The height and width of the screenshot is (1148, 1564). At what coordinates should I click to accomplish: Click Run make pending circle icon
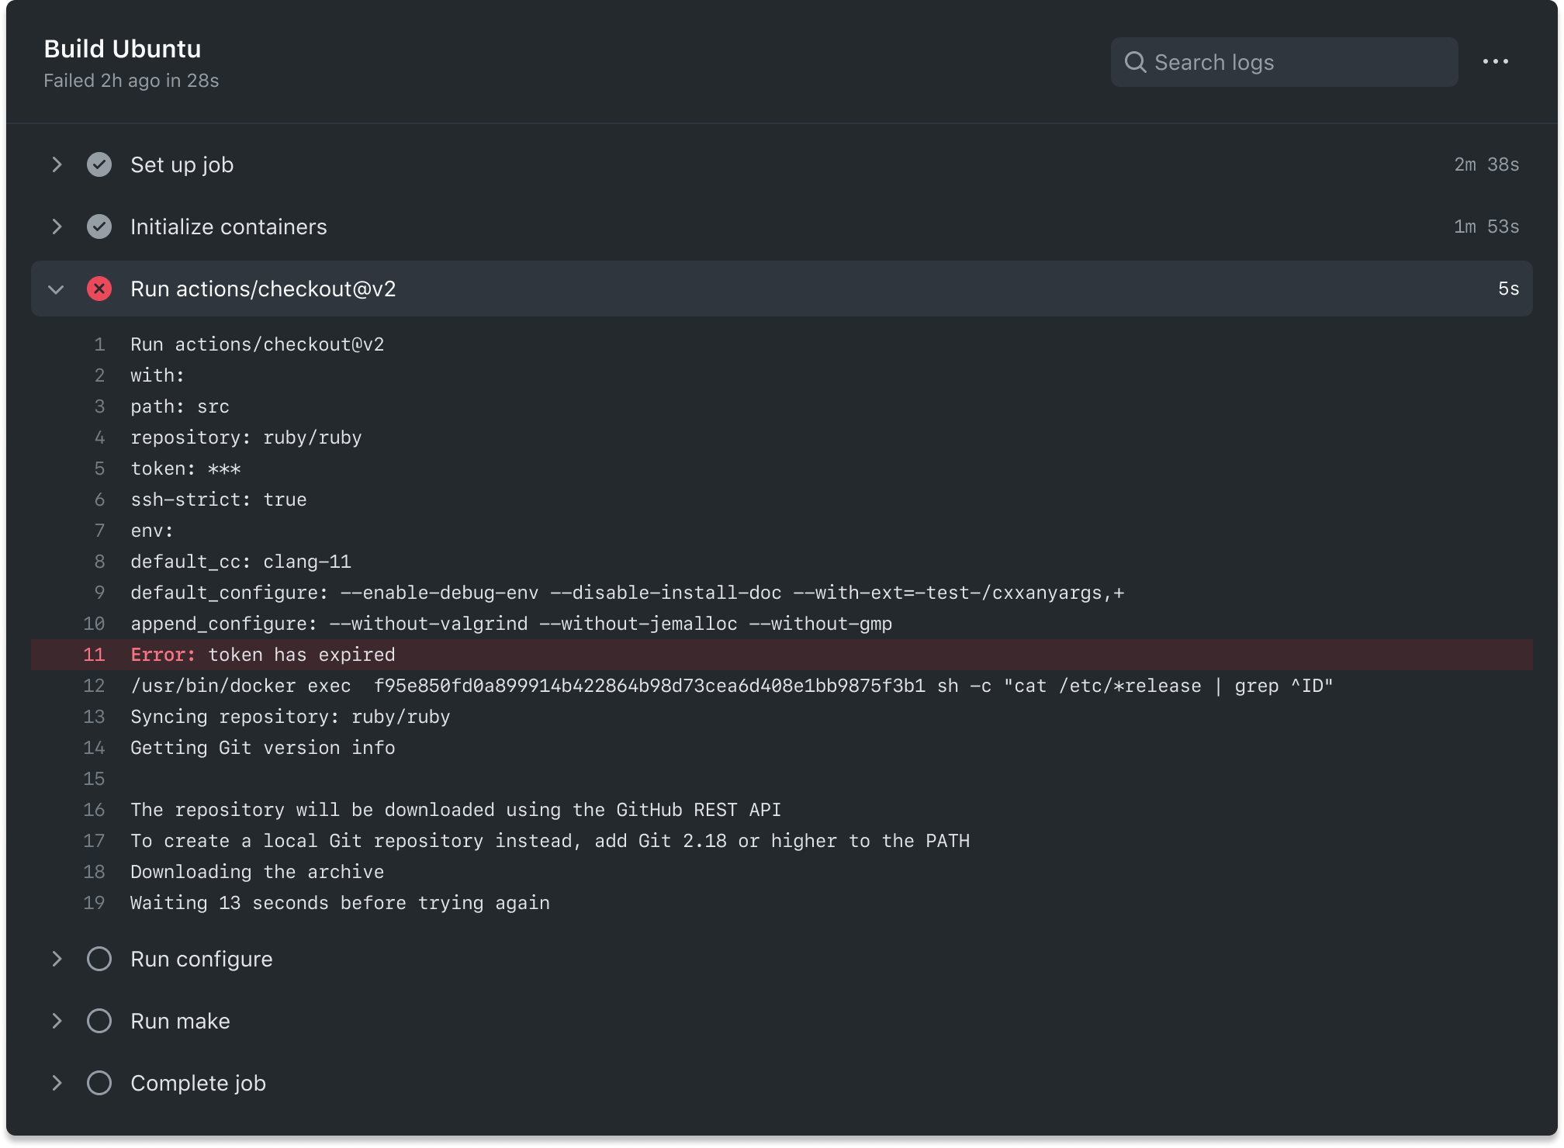(x=99, y=1021)
